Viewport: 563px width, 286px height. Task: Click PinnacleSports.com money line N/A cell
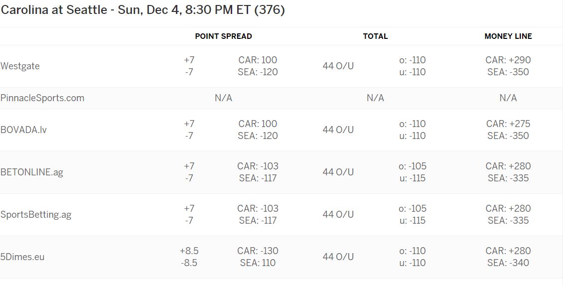508,98
